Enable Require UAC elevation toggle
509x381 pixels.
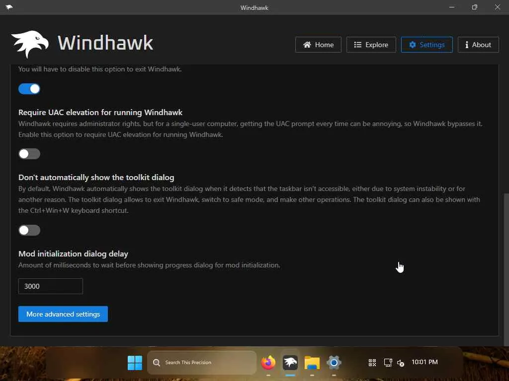[29, 154]
